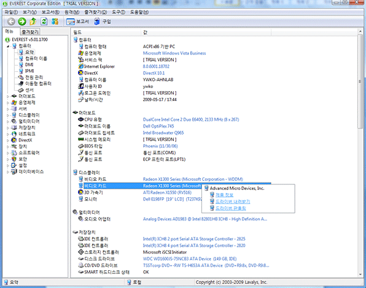Click the scrollbar down arrow
Screen dimensions: 366x288
(x=360, y=275)
